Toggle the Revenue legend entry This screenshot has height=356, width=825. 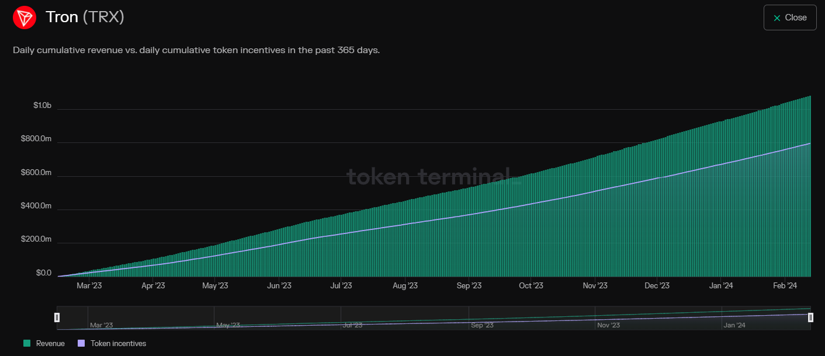click(x=44, y=343)
